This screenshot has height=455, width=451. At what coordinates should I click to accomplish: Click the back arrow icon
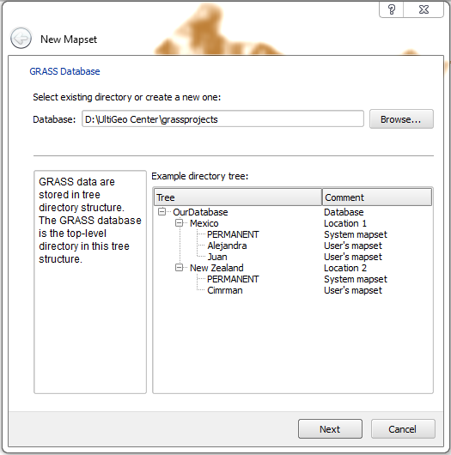[x=21, y=38]
